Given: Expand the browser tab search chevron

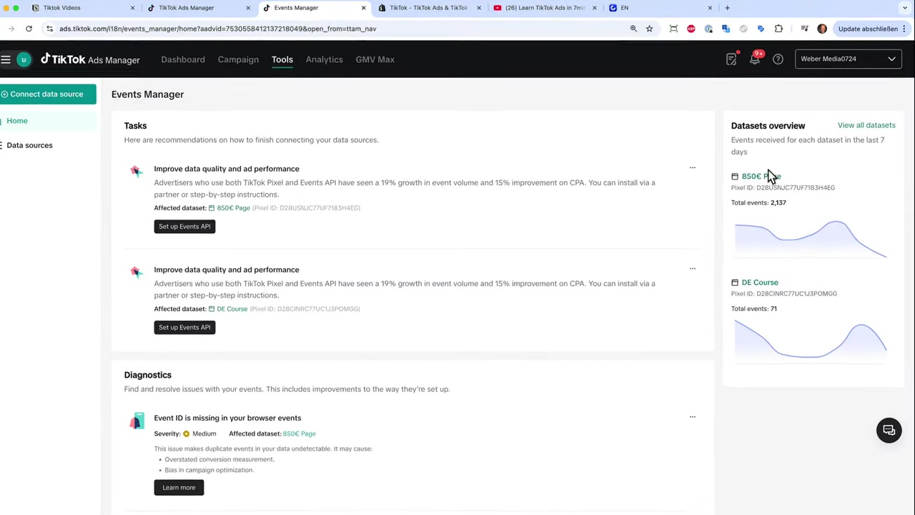Looking at the screenshot, I should coord(906,8).
